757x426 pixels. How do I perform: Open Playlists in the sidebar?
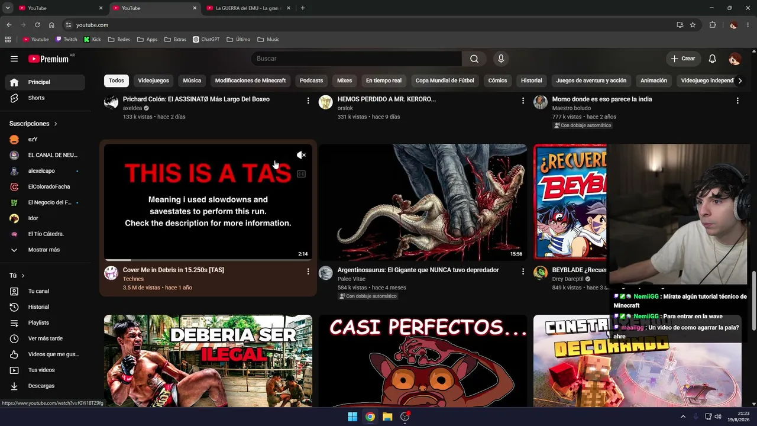(45, 322)
